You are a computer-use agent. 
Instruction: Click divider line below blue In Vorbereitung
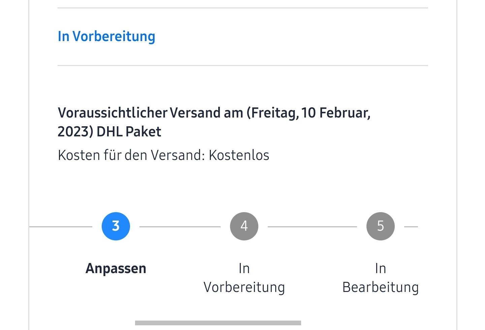[243, 65]
